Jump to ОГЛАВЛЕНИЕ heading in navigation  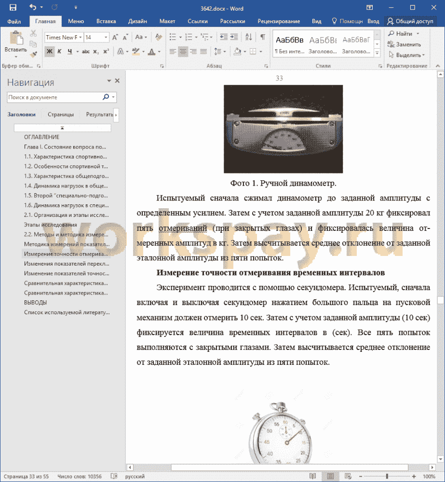(x=41, y=137)
